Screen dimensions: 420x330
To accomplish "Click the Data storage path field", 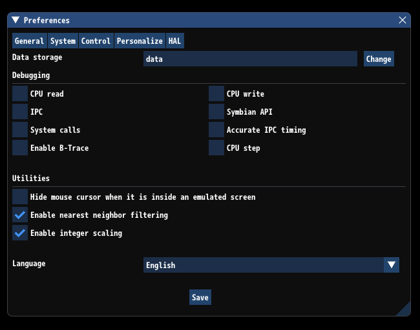I will pos(250,59).
